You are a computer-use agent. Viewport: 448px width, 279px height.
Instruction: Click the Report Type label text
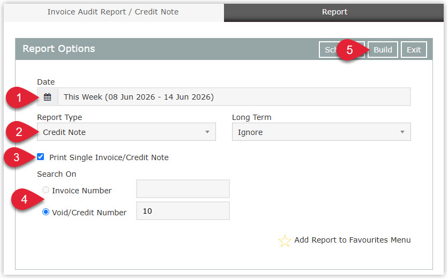pyautogui.click(x=59, y=117)
